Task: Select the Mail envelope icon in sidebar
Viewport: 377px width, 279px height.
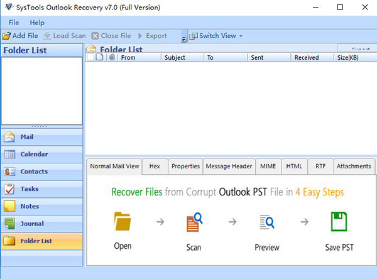Action: [9, 137]
